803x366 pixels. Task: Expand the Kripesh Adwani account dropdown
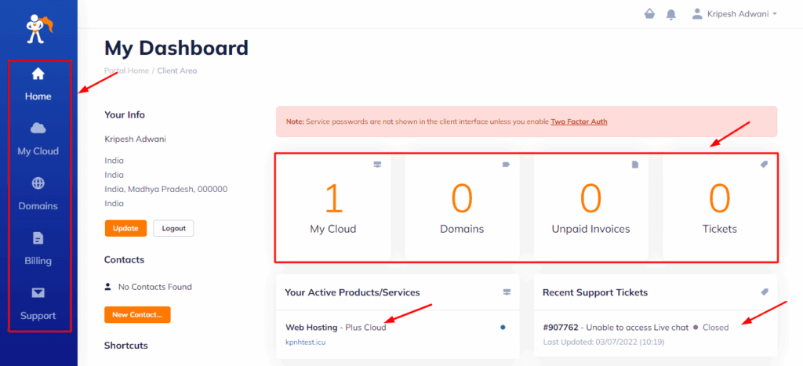pos(734,14)
